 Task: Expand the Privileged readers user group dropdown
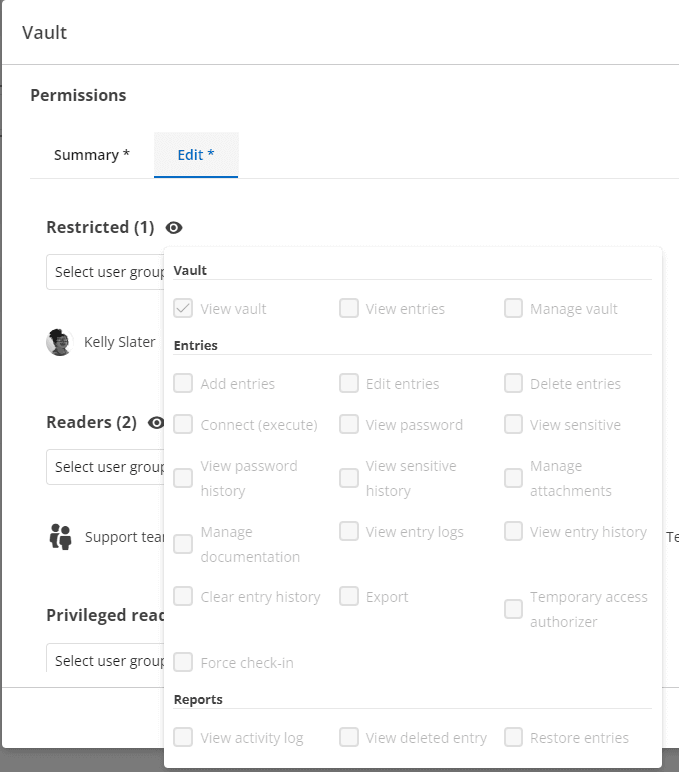point(105,661)
